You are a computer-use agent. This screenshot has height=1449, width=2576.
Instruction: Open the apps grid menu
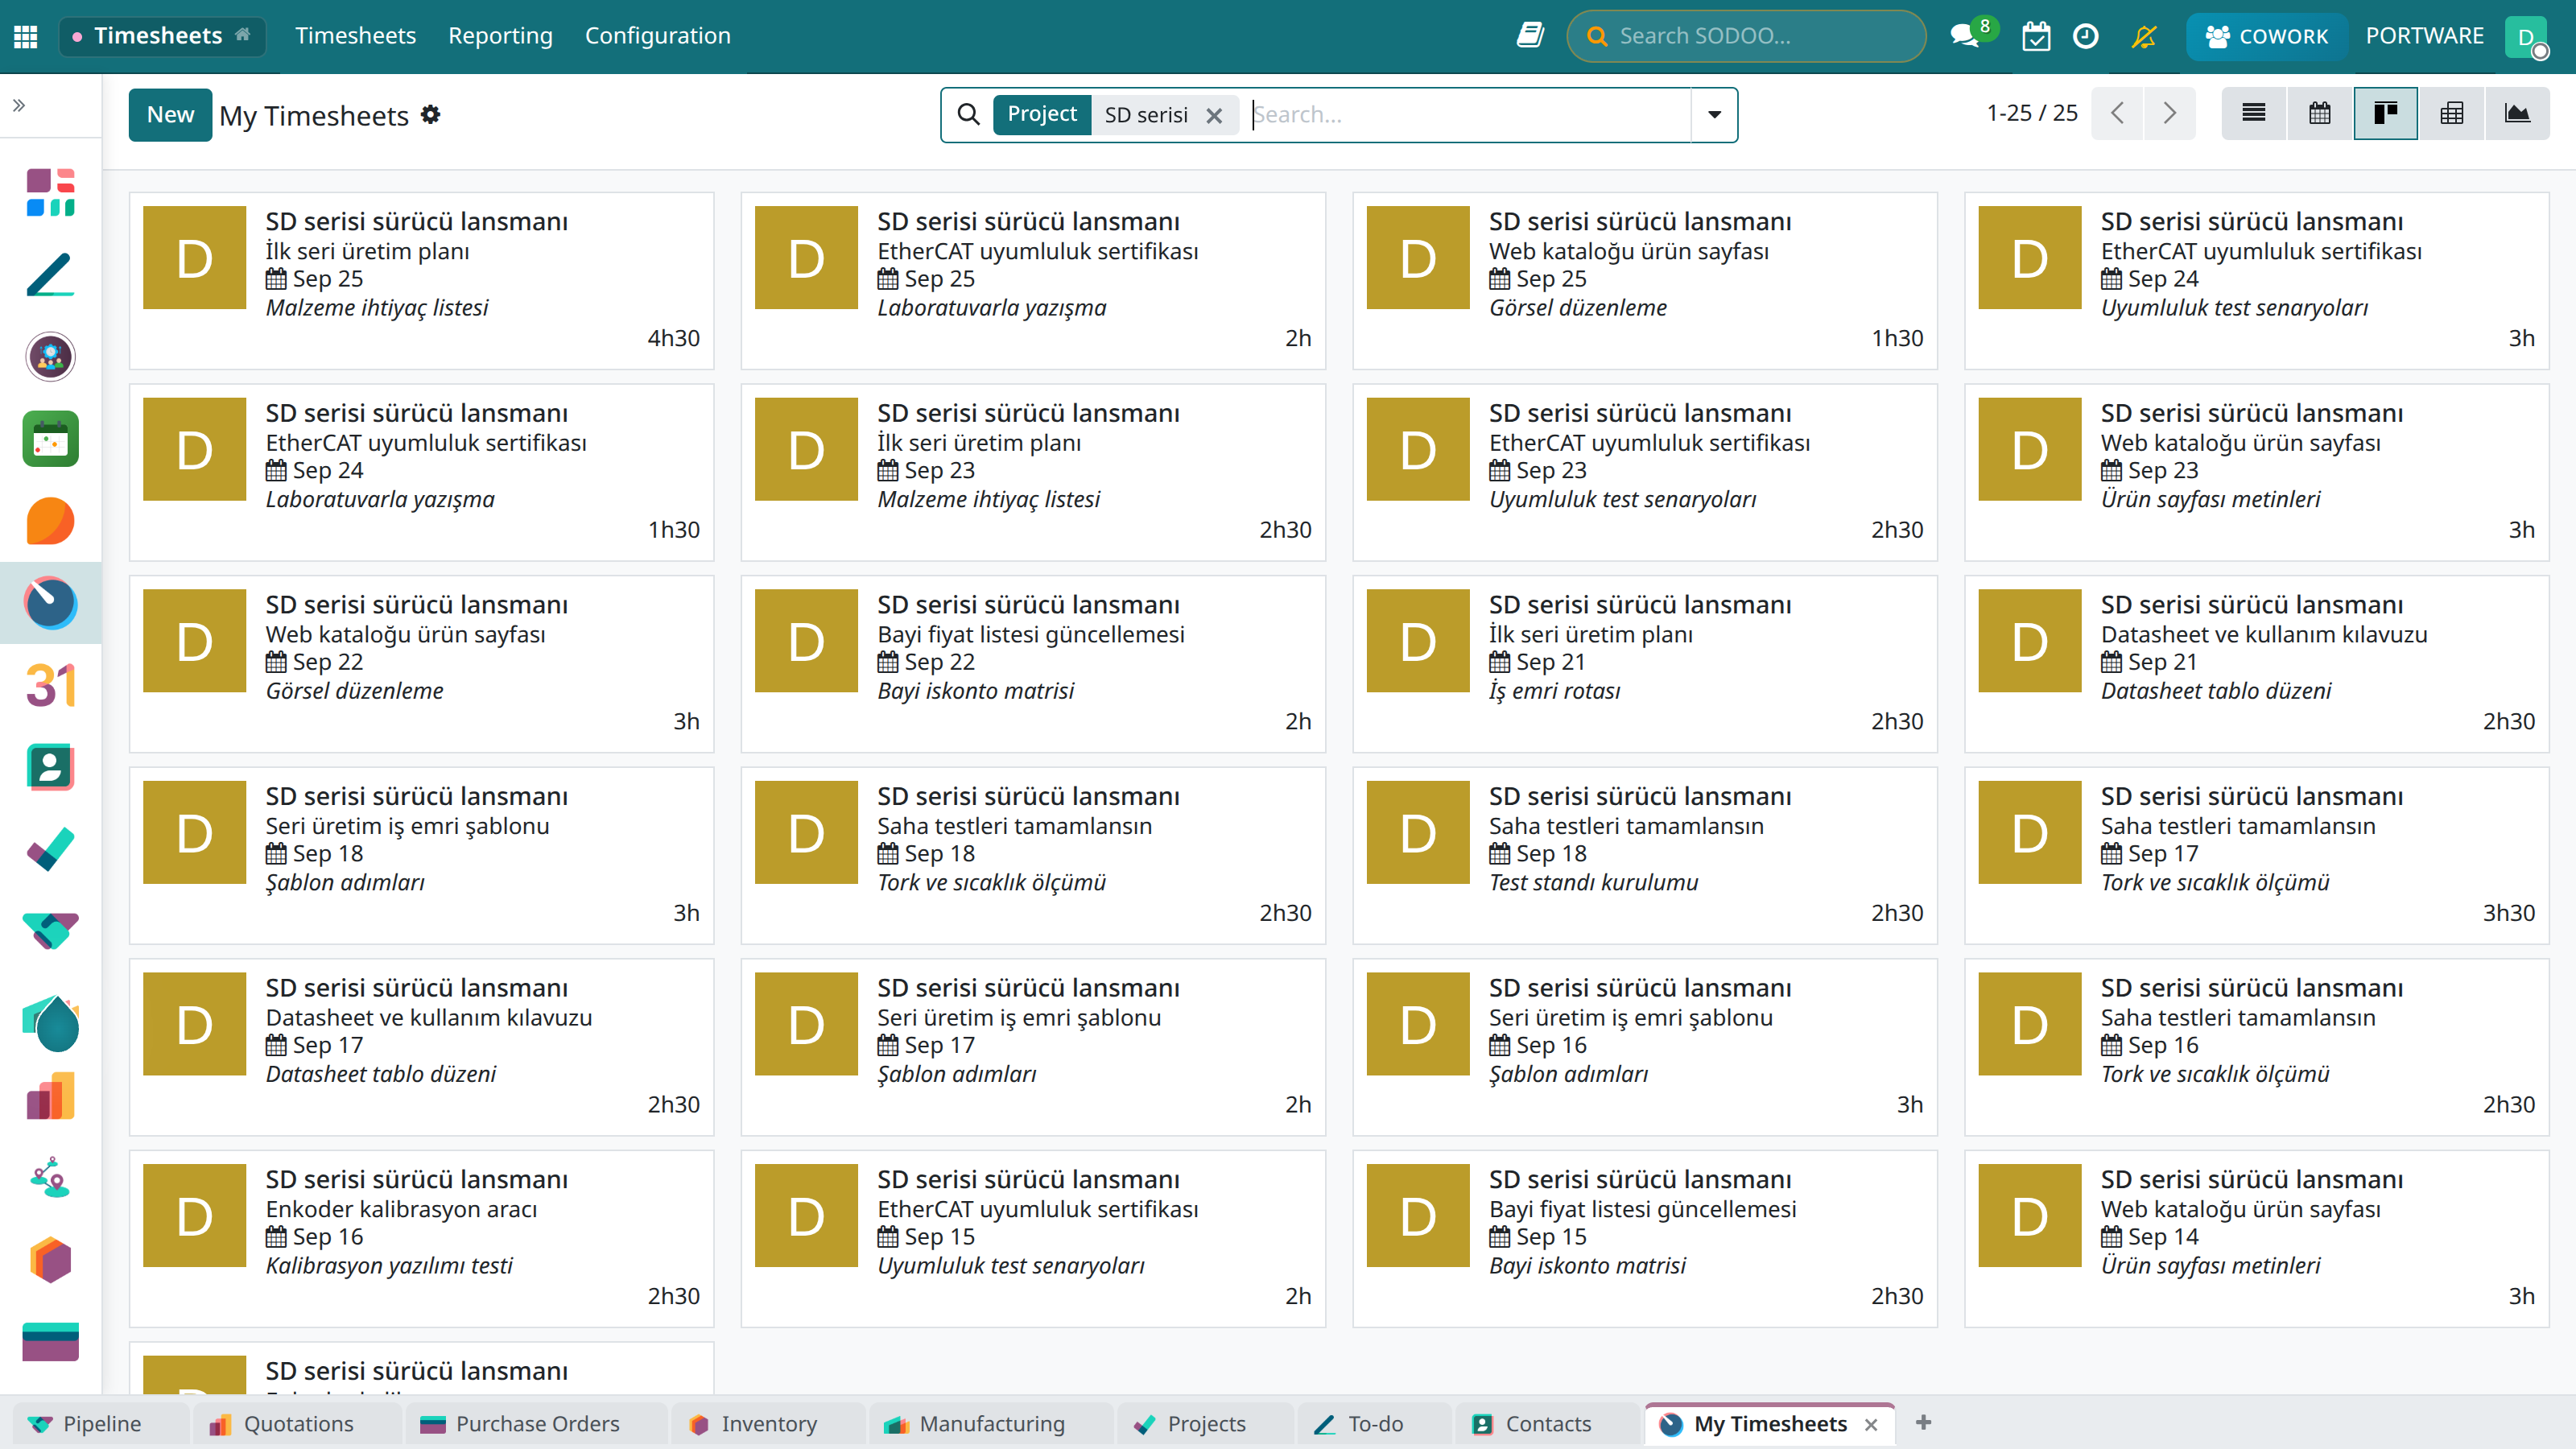point(26,36)
